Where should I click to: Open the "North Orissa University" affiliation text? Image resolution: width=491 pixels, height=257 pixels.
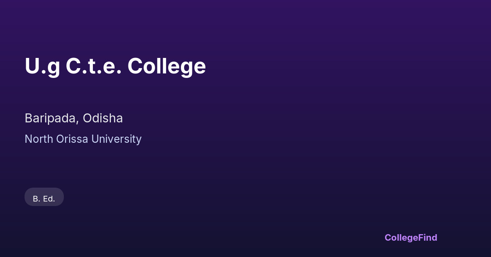[83, 139]
